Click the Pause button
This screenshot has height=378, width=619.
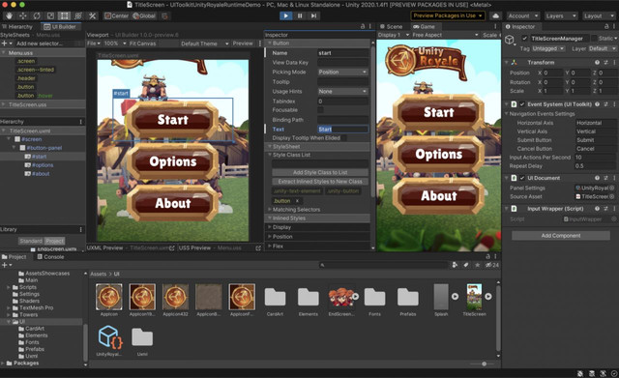click(300, 15)
